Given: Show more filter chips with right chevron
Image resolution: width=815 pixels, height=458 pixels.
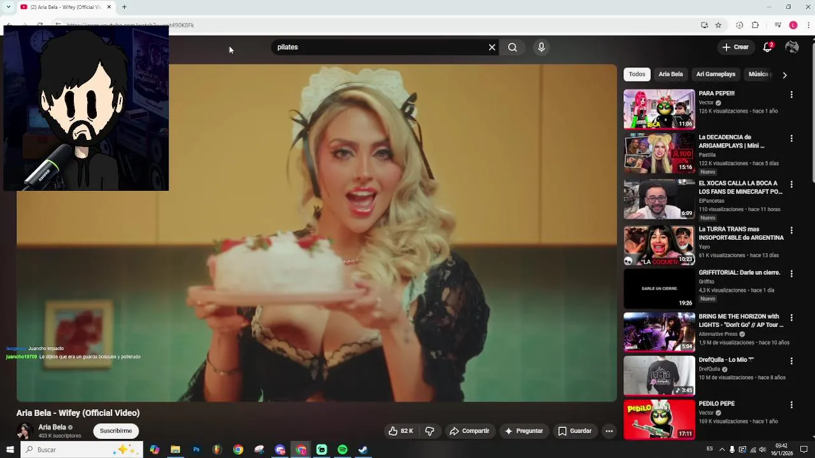Looking at the screenshot, I should [784, 75].
